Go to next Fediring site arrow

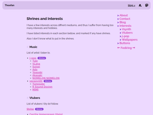pos(134,48)
